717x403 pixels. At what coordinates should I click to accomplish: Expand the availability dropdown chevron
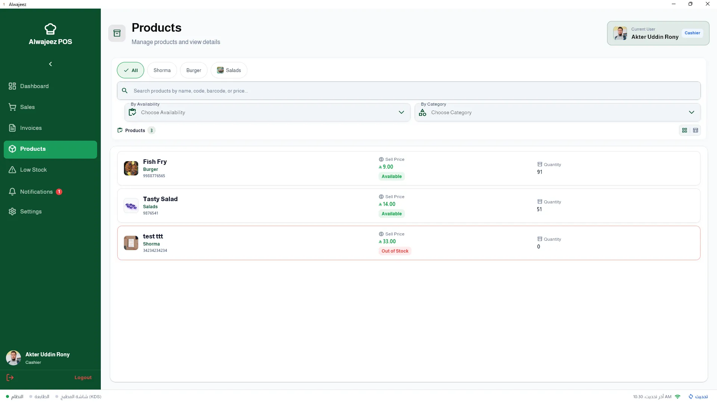click(x=401, y=112)
